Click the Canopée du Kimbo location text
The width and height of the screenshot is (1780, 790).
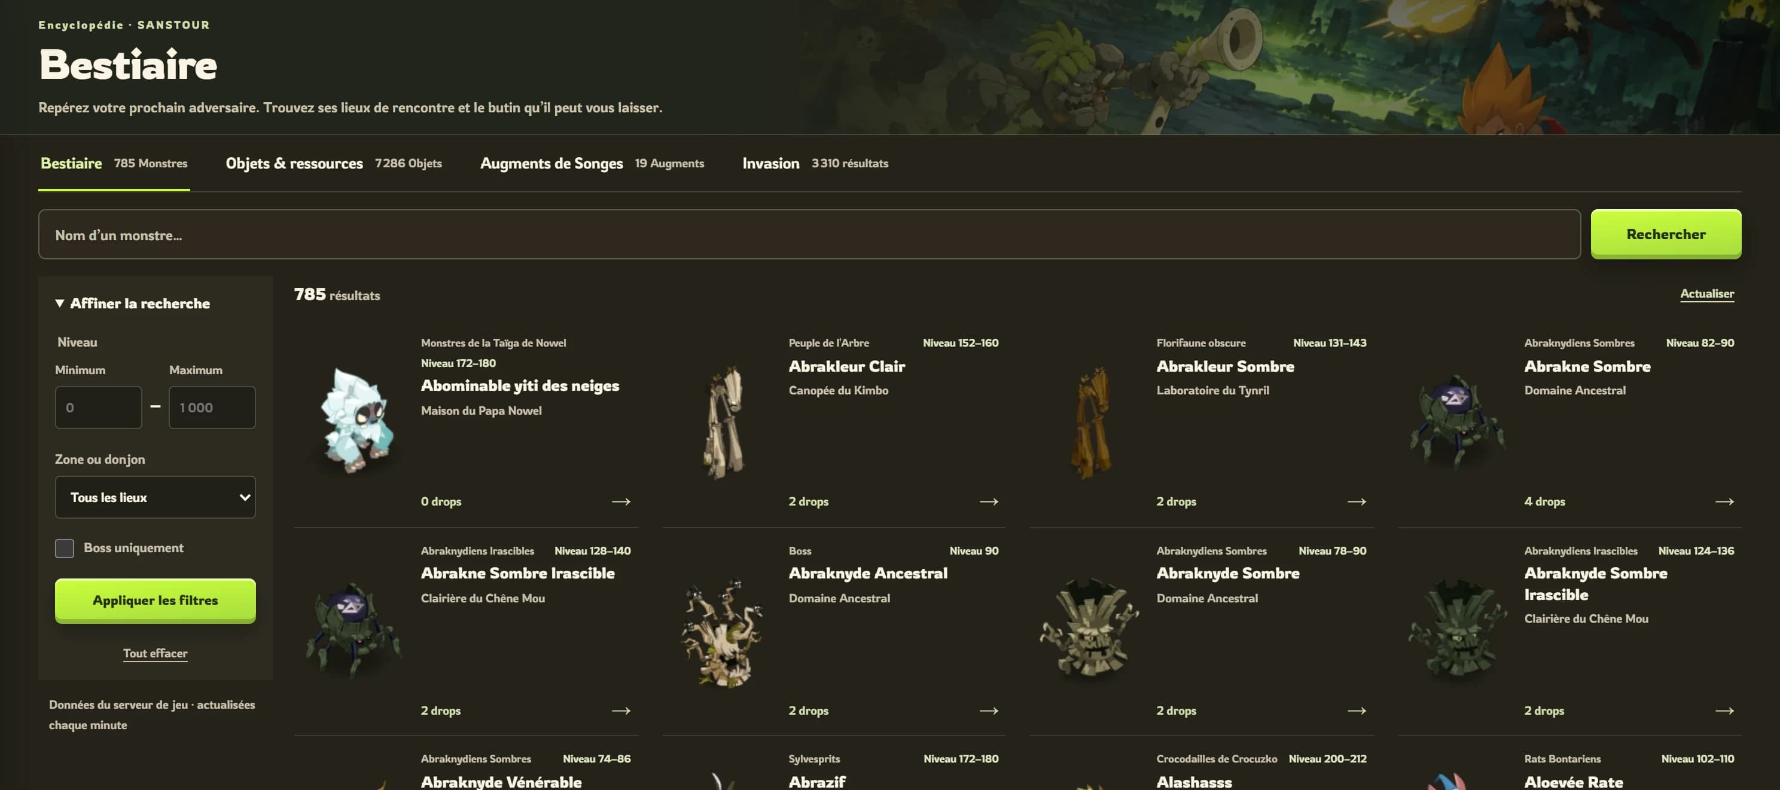838,390
